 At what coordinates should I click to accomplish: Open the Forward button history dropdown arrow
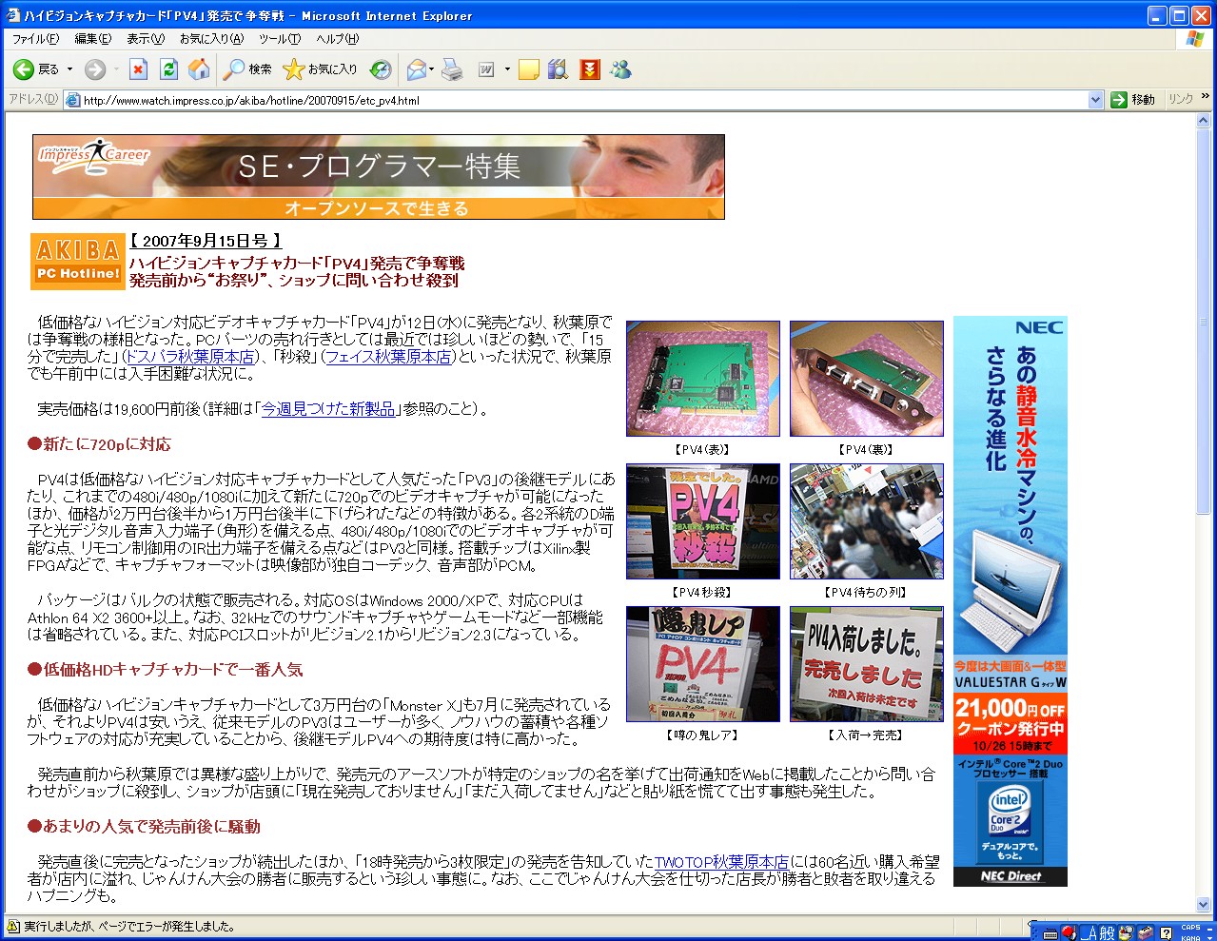tap(116, 69)
